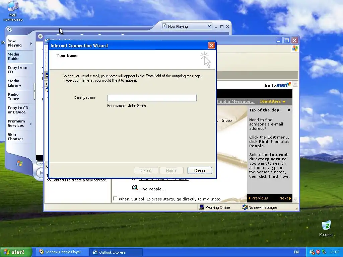Click the Working Online status icon
The width and height of the screenshot is (343, 257).
coord(202,207)
